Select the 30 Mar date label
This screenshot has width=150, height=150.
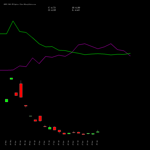coord(10,143)
